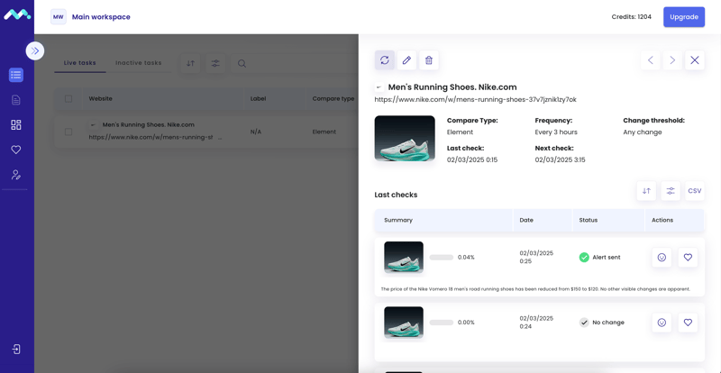Viewport: 721px width, 373px height.
Task: Open the dashboard grid icon in sidebar
Action: click(x=16, y=125)
